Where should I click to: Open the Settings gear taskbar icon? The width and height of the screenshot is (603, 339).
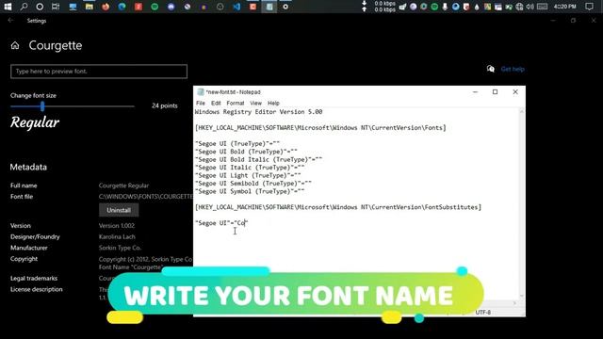285,7
